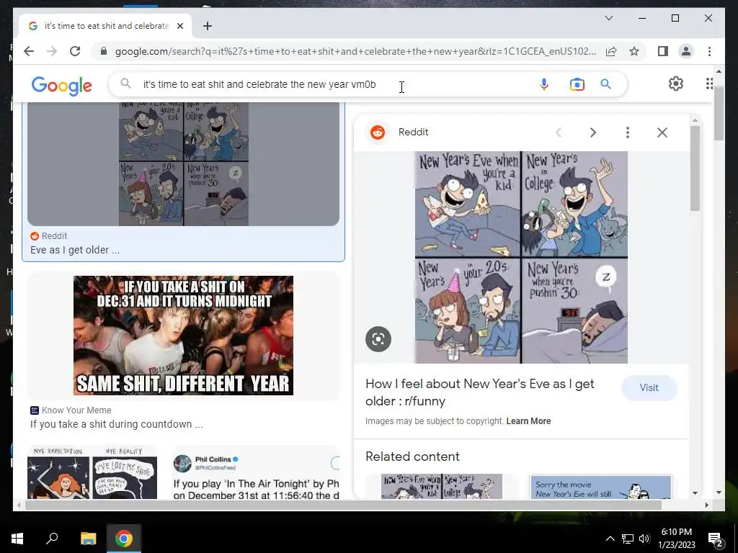The height and width of the screenshot is (553, 738).
Task: Go back to the previous page
Action: pos(29,51)
